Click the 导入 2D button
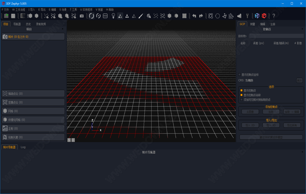The image size is (306, 194). (x=250, y=125)
